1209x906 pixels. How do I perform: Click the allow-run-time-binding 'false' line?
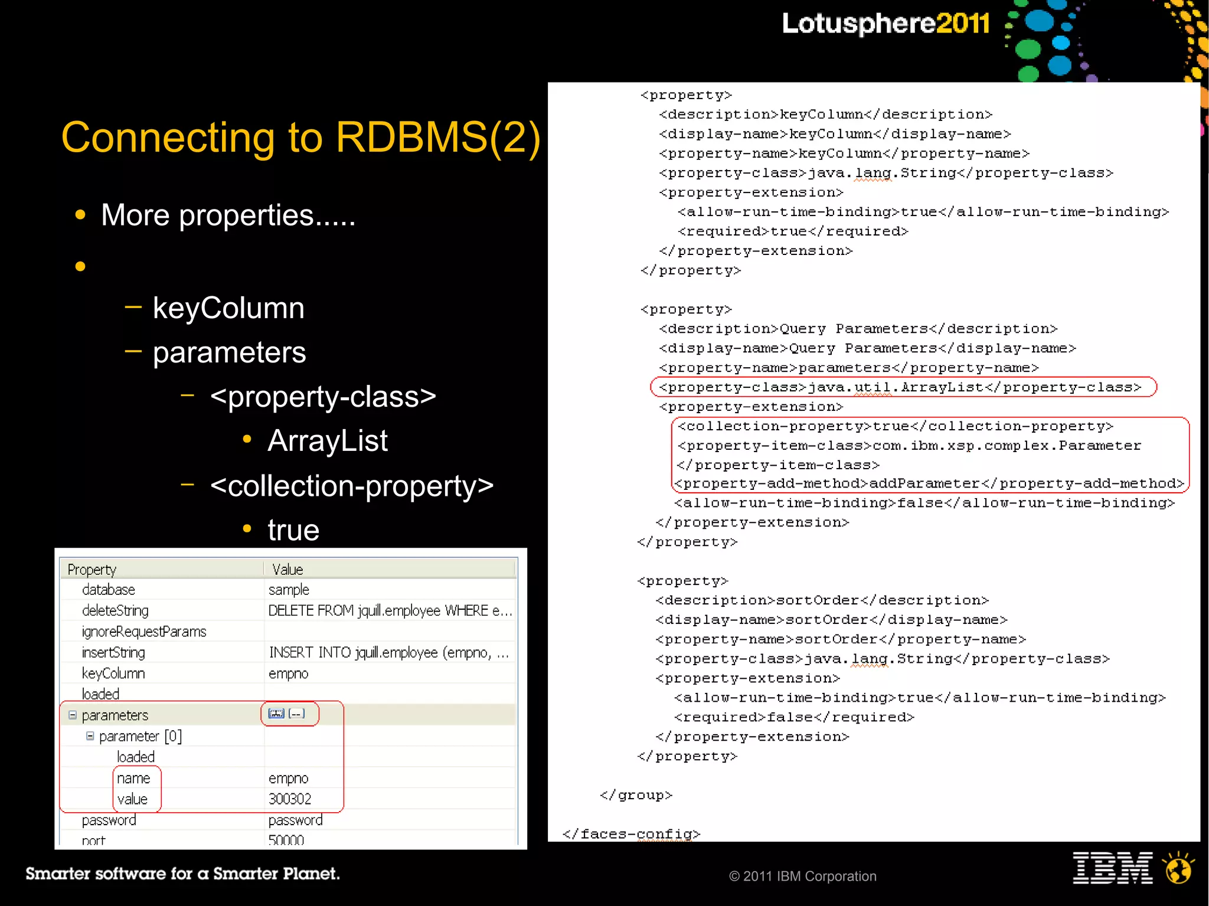924,503
